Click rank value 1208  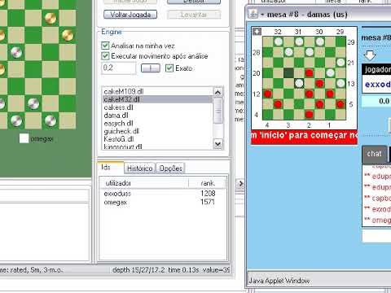tap(208, 194)
